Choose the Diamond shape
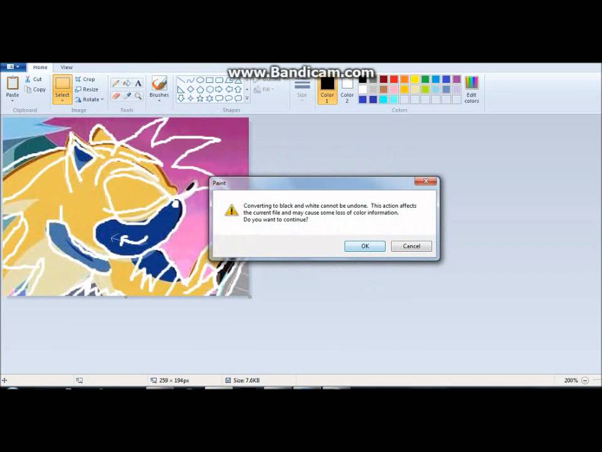 coord(191,89)
